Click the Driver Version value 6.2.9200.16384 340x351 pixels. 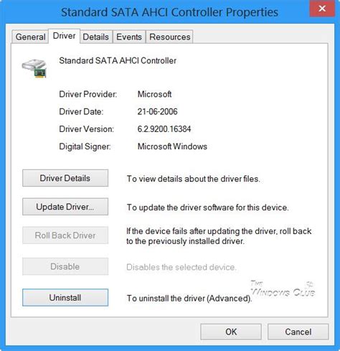[164, 129]
